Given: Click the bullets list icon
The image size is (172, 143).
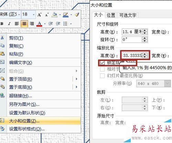Looking at the screenshot, I should coord(65,24).
